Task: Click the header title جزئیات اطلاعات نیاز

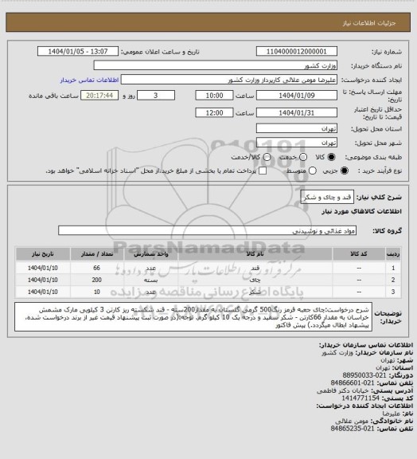Action: (x=369, y=23)
